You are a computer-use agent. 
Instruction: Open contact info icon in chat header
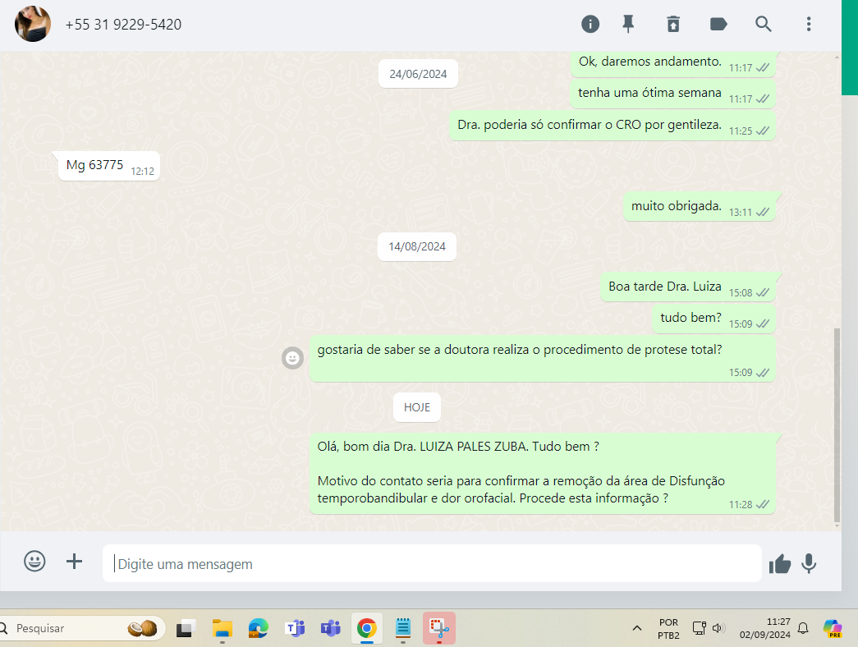pyautogui.click(x=590, y=24)
